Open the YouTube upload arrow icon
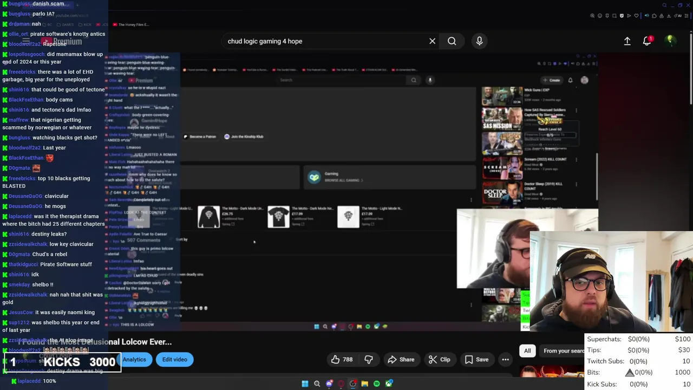 click(627, 41)
